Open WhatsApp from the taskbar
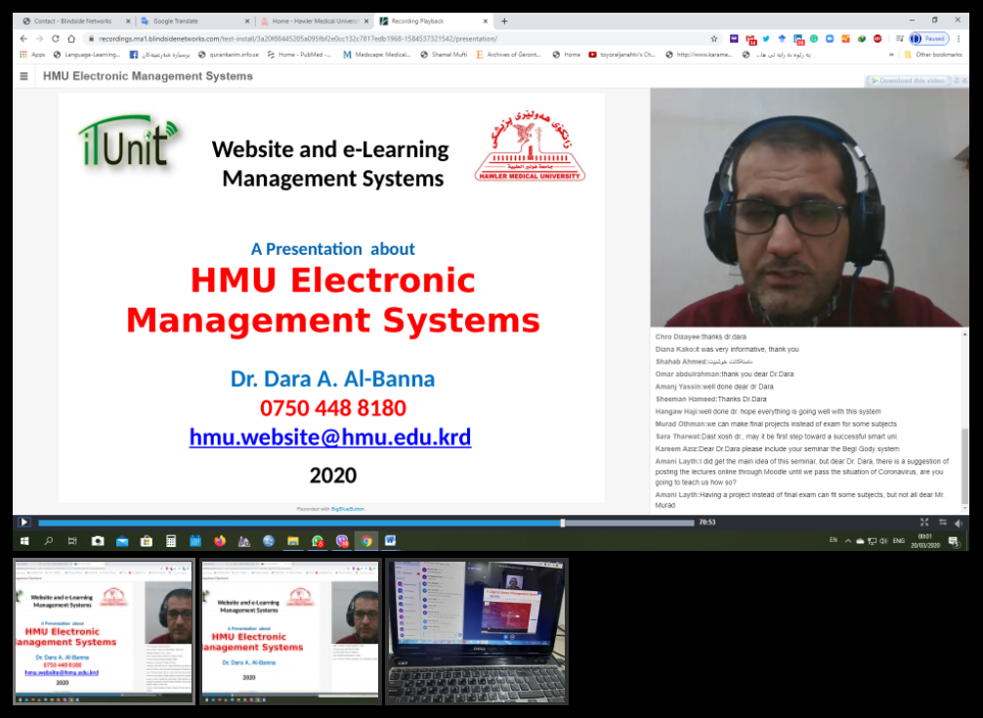The image size is (983, 718). click(318, 540)
